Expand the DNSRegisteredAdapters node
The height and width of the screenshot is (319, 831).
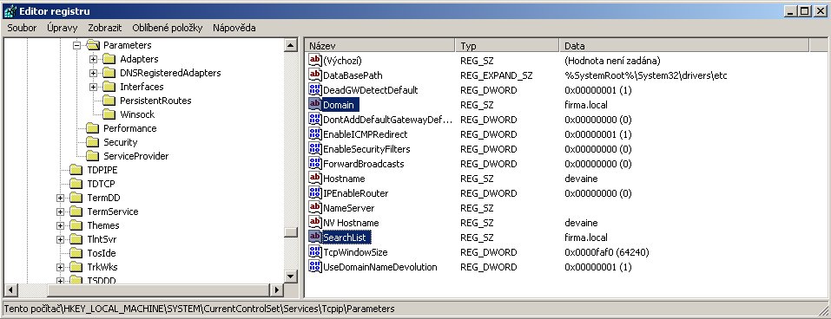point(93,73)
